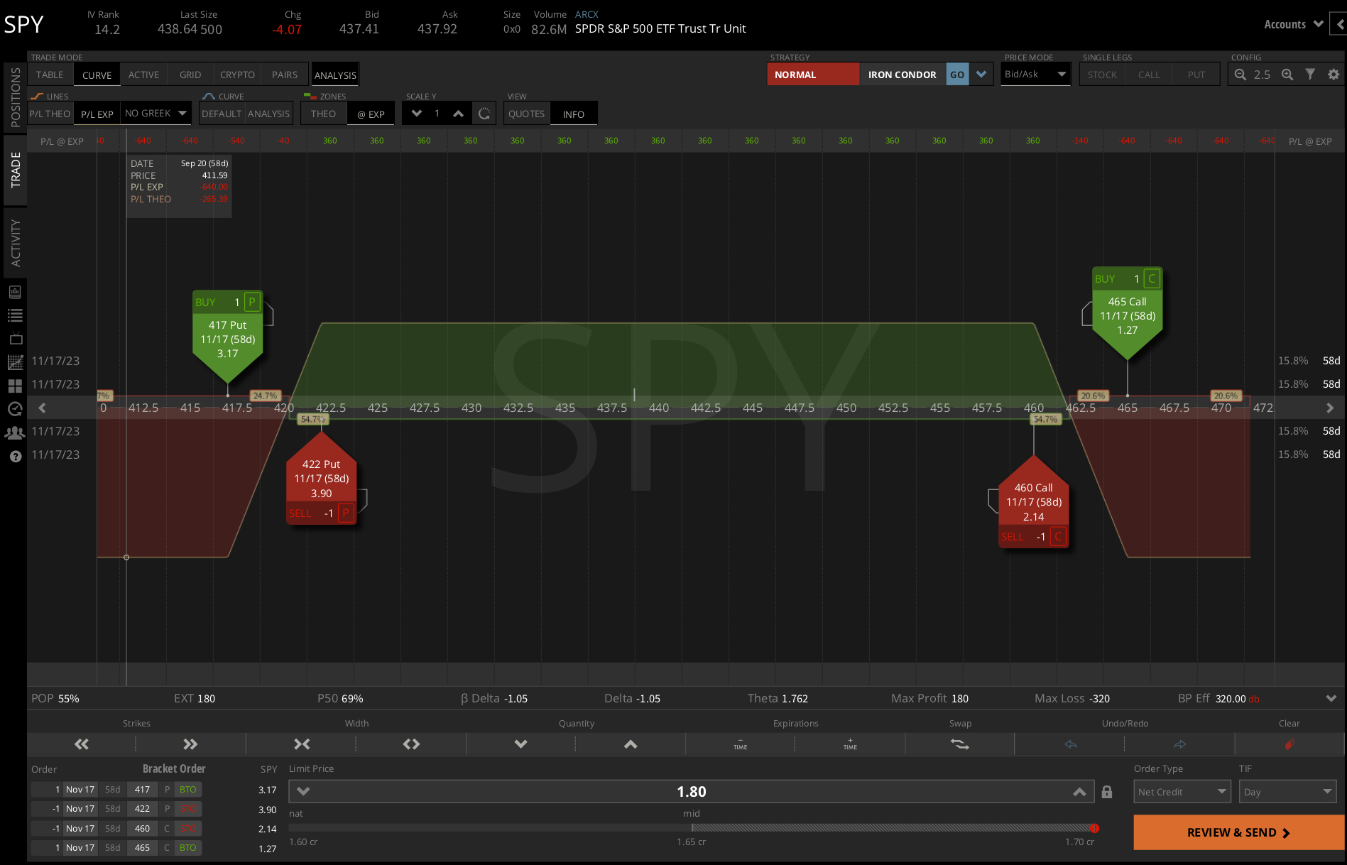This screenshot has width=1347, height=865.
Task: Switch to CRYPTO trade mode
Action: [x=237, y=75]
